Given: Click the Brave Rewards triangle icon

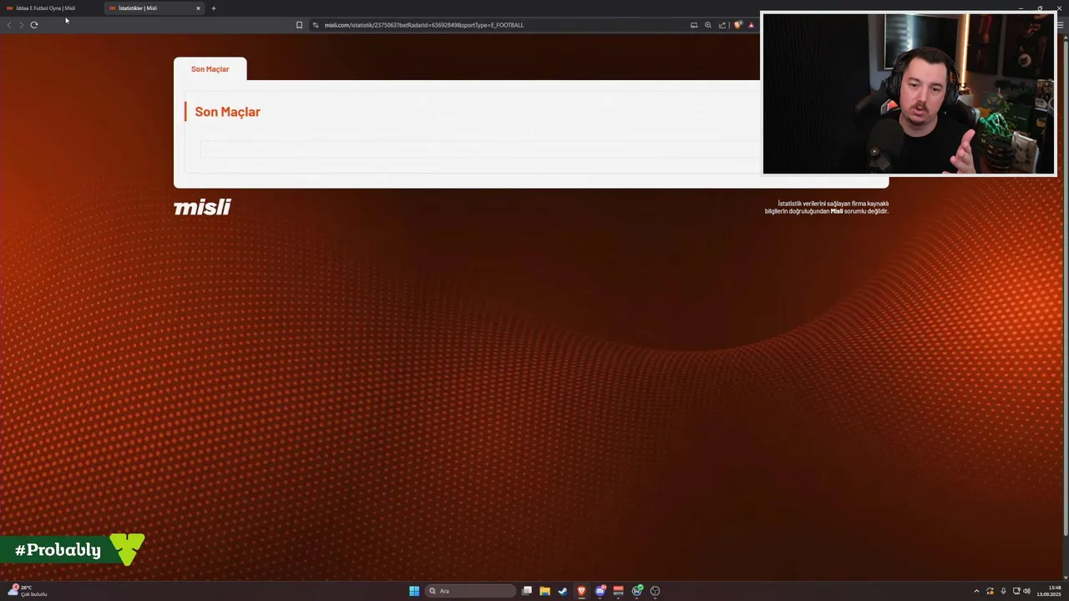Looking at the screenshot, I should coord(751,25).
